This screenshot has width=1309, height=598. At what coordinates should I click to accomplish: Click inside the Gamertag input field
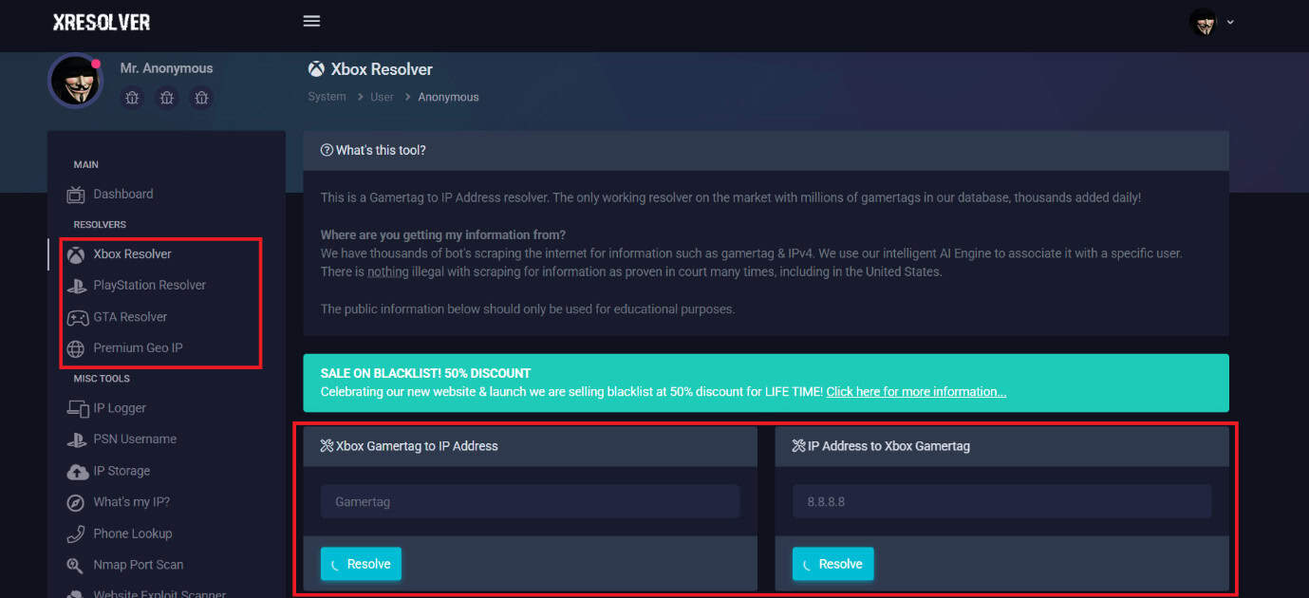tap(531, 501)
